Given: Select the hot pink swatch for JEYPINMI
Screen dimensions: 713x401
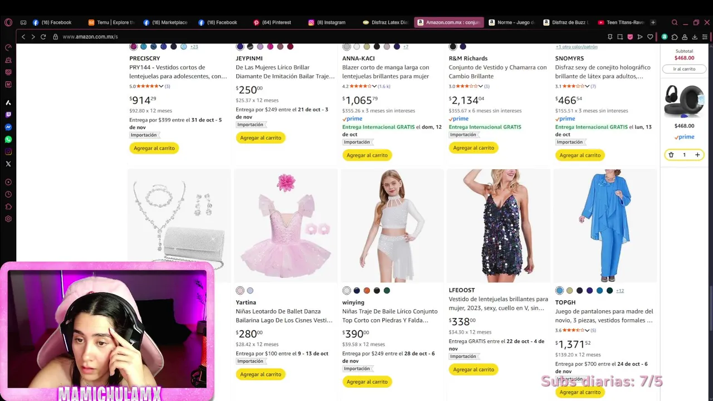Looking at the screenshot, I should 270,46.
